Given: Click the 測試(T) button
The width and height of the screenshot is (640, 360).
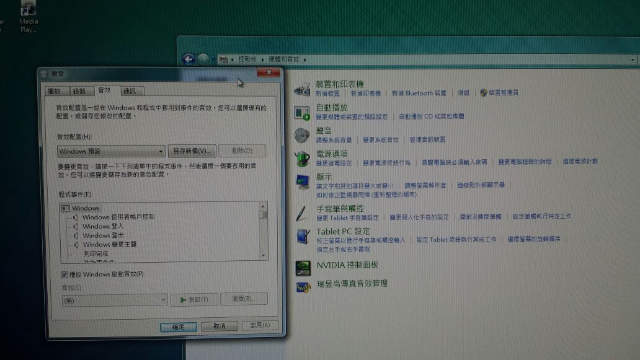Looking at the screenshot, I should point(194,300).
